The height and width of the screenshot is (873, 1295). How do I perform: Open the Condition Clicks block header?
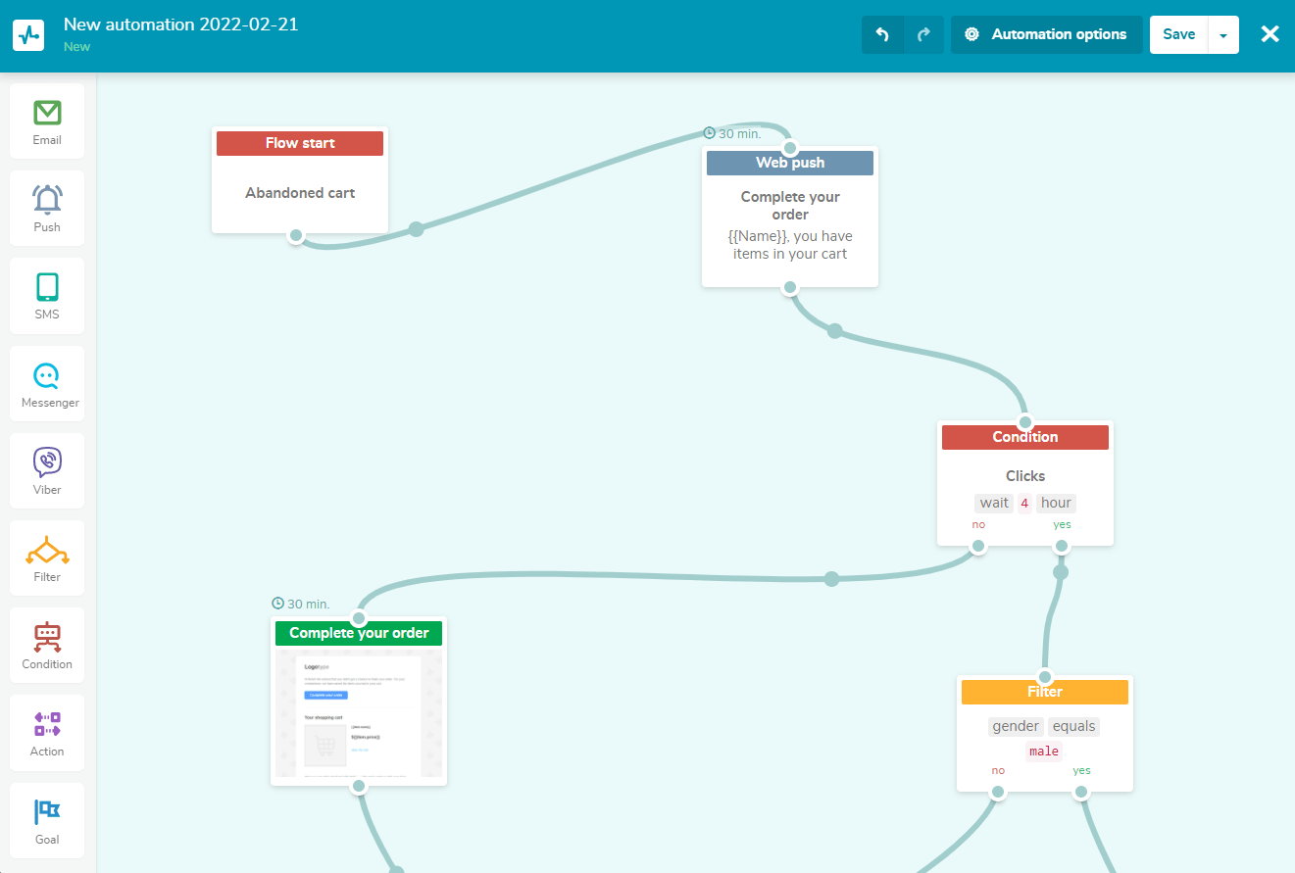[1025, 437]
